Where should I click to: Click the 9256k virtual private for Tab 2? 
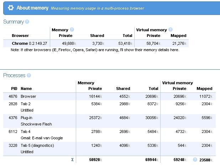(181, 104)
